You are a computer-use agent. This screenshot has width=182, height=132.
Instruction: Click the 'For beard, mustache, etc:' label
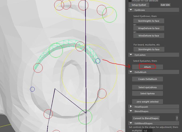[x=147, y=45]
